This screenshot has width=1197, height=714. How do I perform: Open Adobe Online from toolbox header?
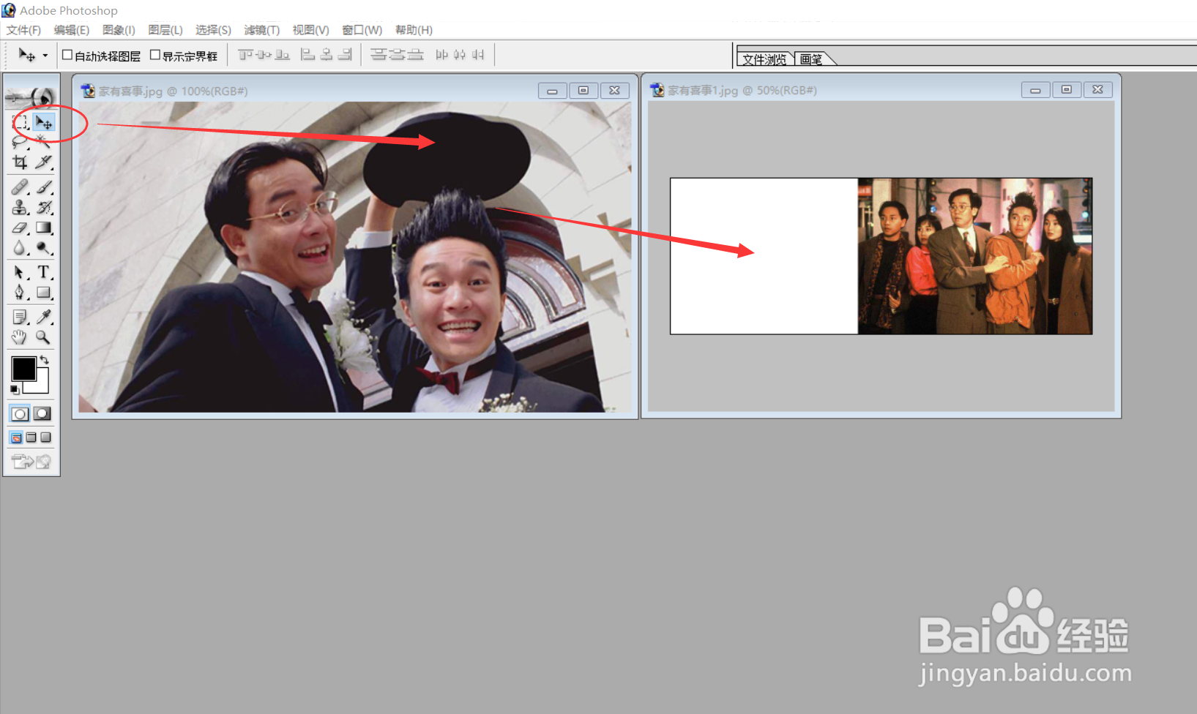(31, 97)
